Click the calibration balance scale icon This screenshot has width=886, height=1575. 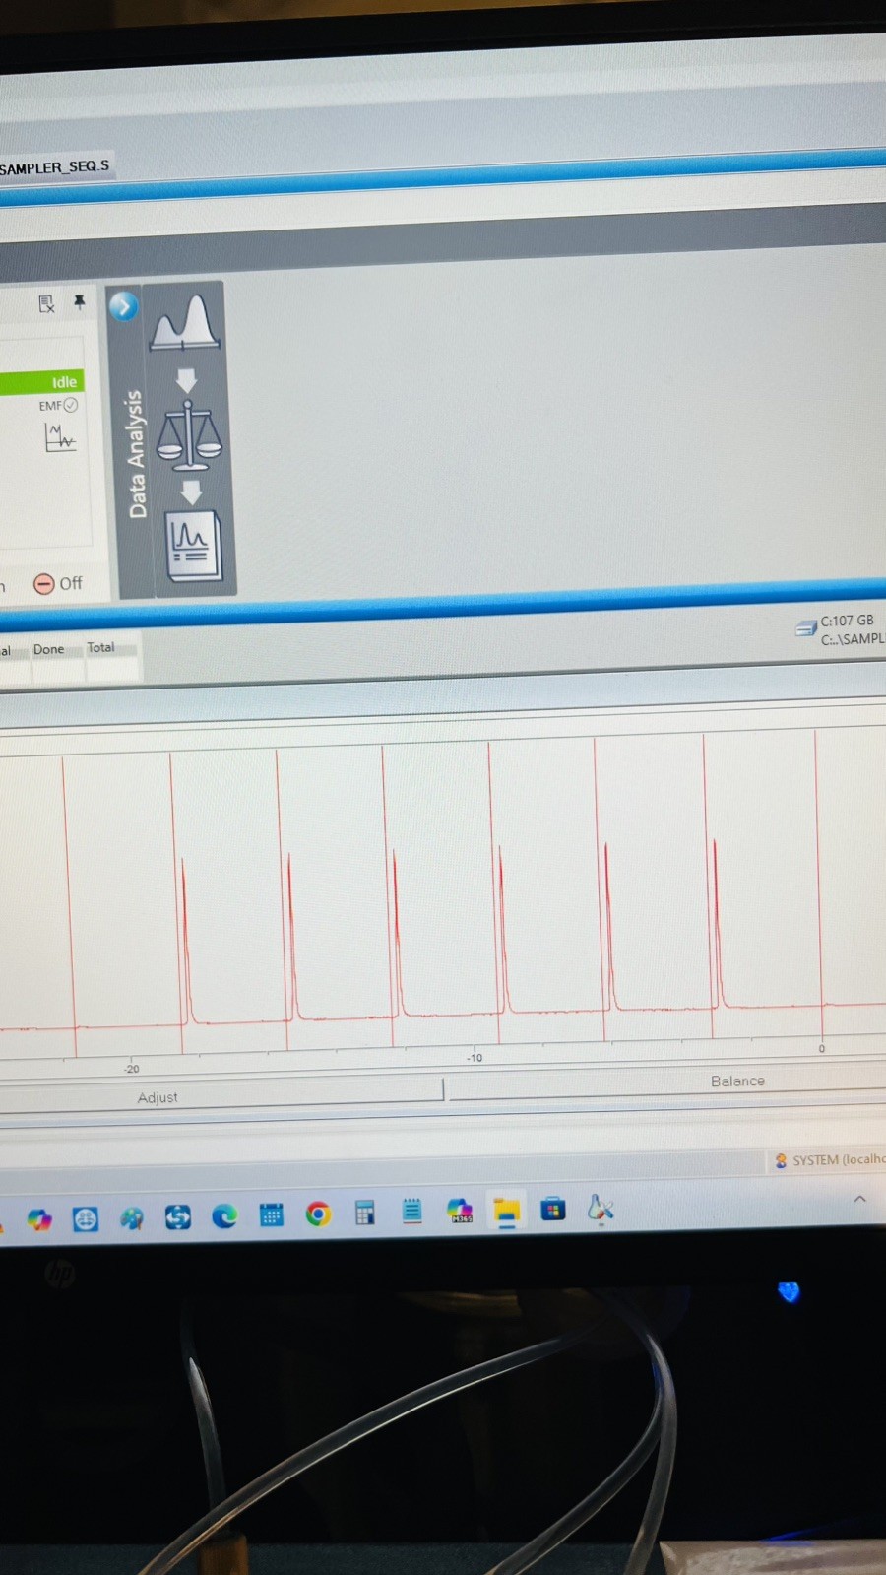click(189, 434)
